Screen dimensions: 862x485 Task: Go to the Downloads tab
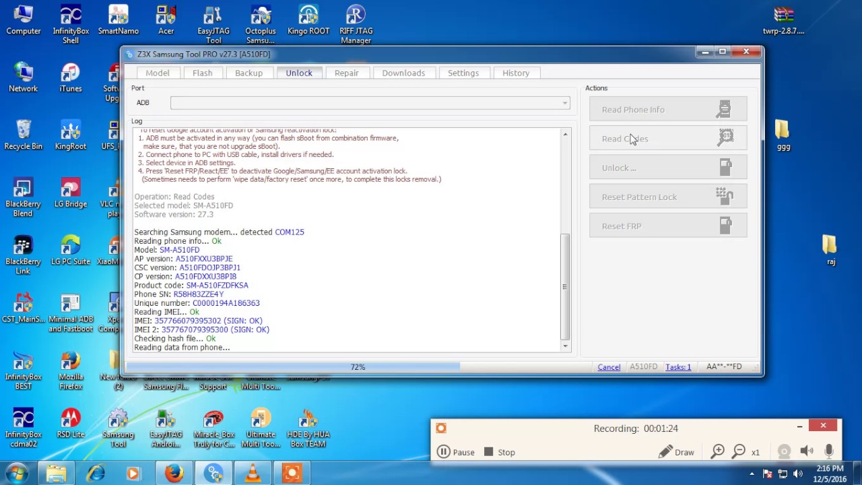coord(403,73)
